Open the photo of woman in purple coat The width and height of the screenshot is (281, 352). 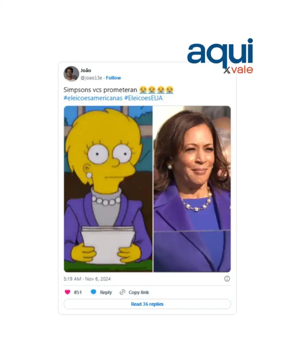[192, 189]
